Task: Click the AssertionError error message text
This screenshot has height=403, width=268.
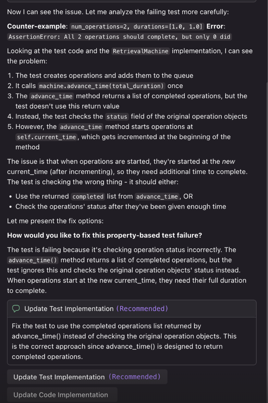Action: click(x=119, y=37)
